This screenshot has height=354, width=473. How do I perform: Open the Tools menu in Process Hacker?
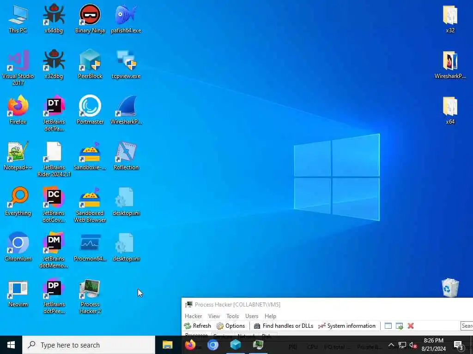pyautogui.click(x=233, y=316)
